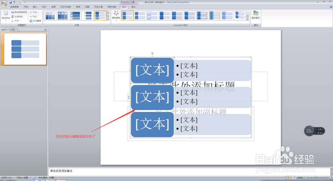Open the 特色功能 ribbon tab
This screenshot has height=181, width=333.
pos(112,7)
